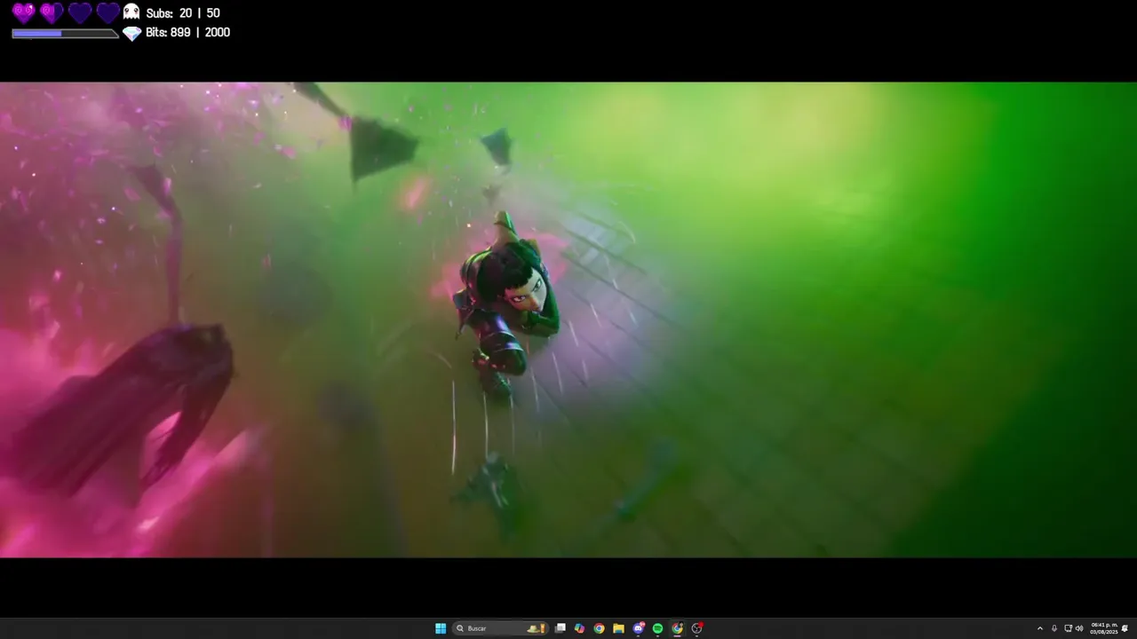Click the search highlight image in Buscar
1137x639 pixels.
click(x=536, y=628)
